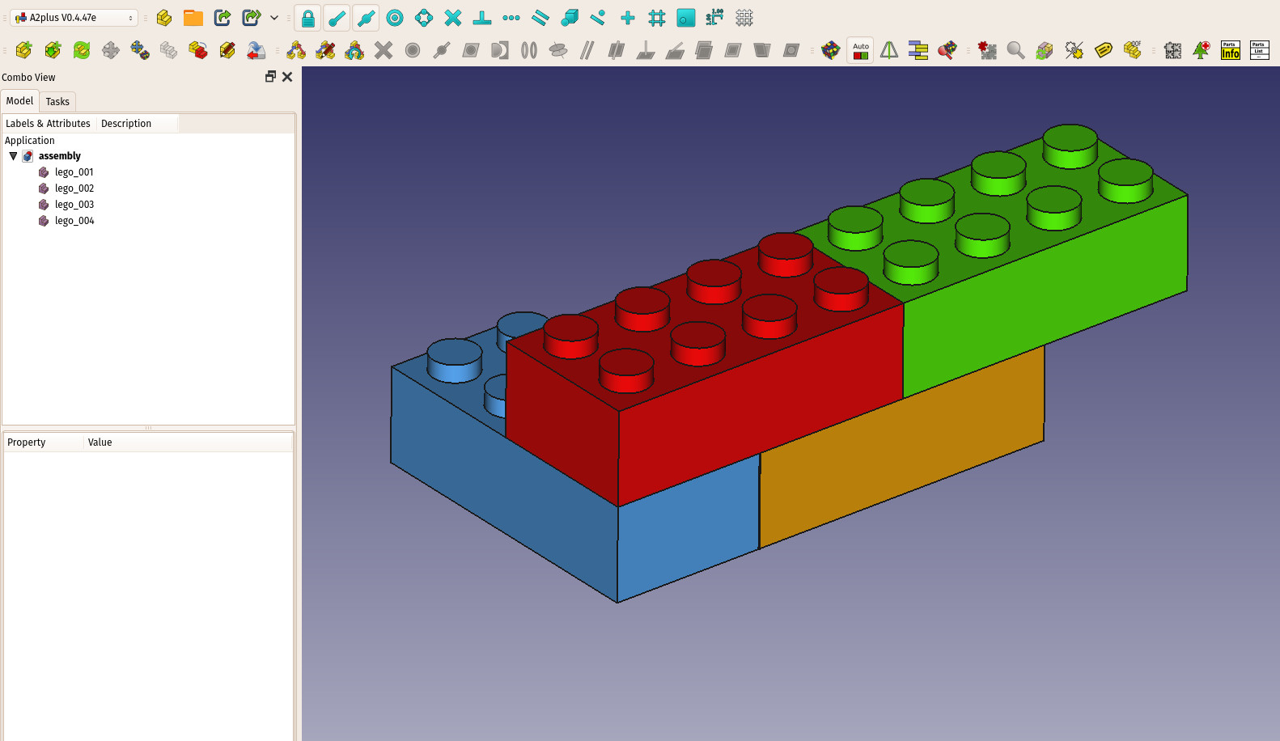Click the red and yellow bricks duplicate icon

(x=198, y=50)
